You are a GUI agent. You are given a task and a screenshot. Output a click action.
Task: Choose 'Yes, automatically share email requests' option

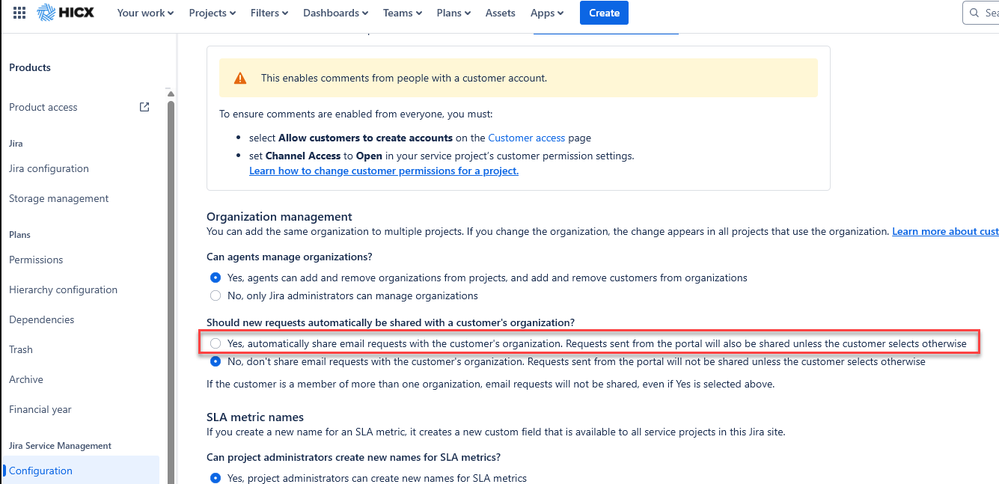(x=216, y=343)
